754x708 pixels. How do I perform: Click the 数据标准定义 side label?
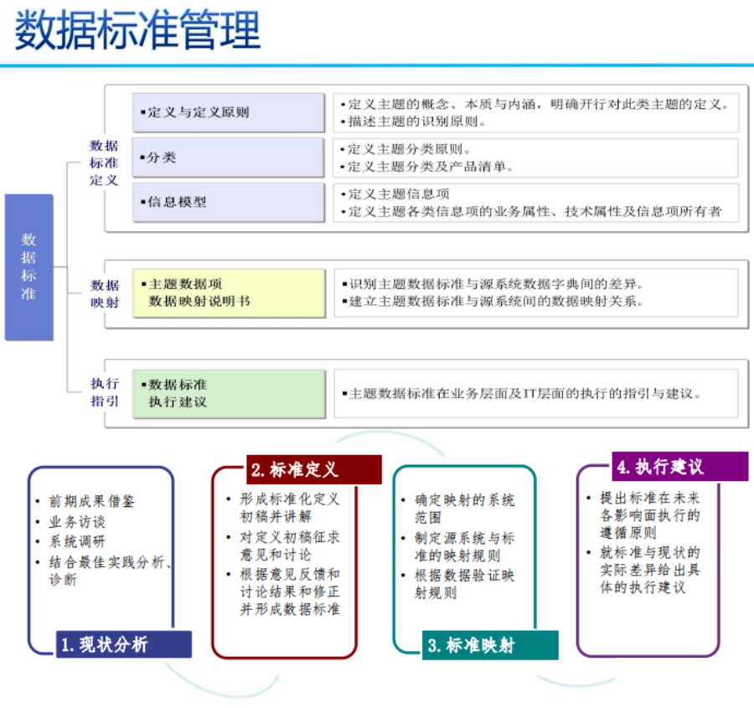[x=103, y=163]
